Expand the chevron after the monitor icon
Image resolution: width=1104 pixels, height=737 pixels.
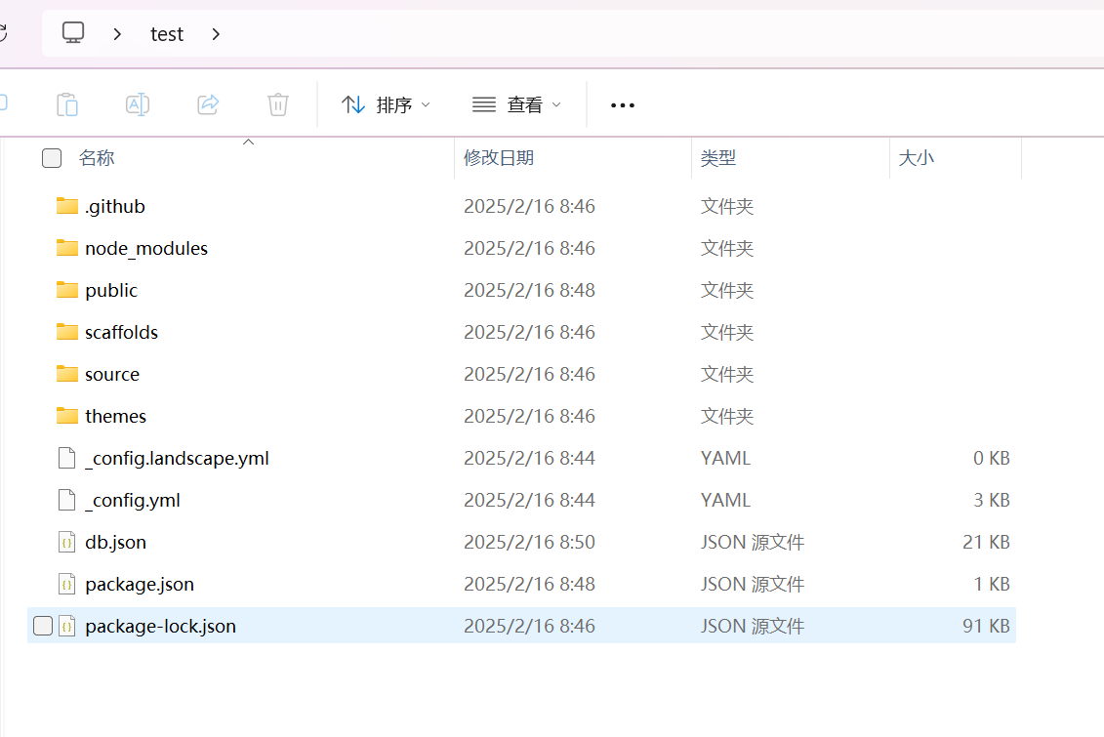coord(117,34)
